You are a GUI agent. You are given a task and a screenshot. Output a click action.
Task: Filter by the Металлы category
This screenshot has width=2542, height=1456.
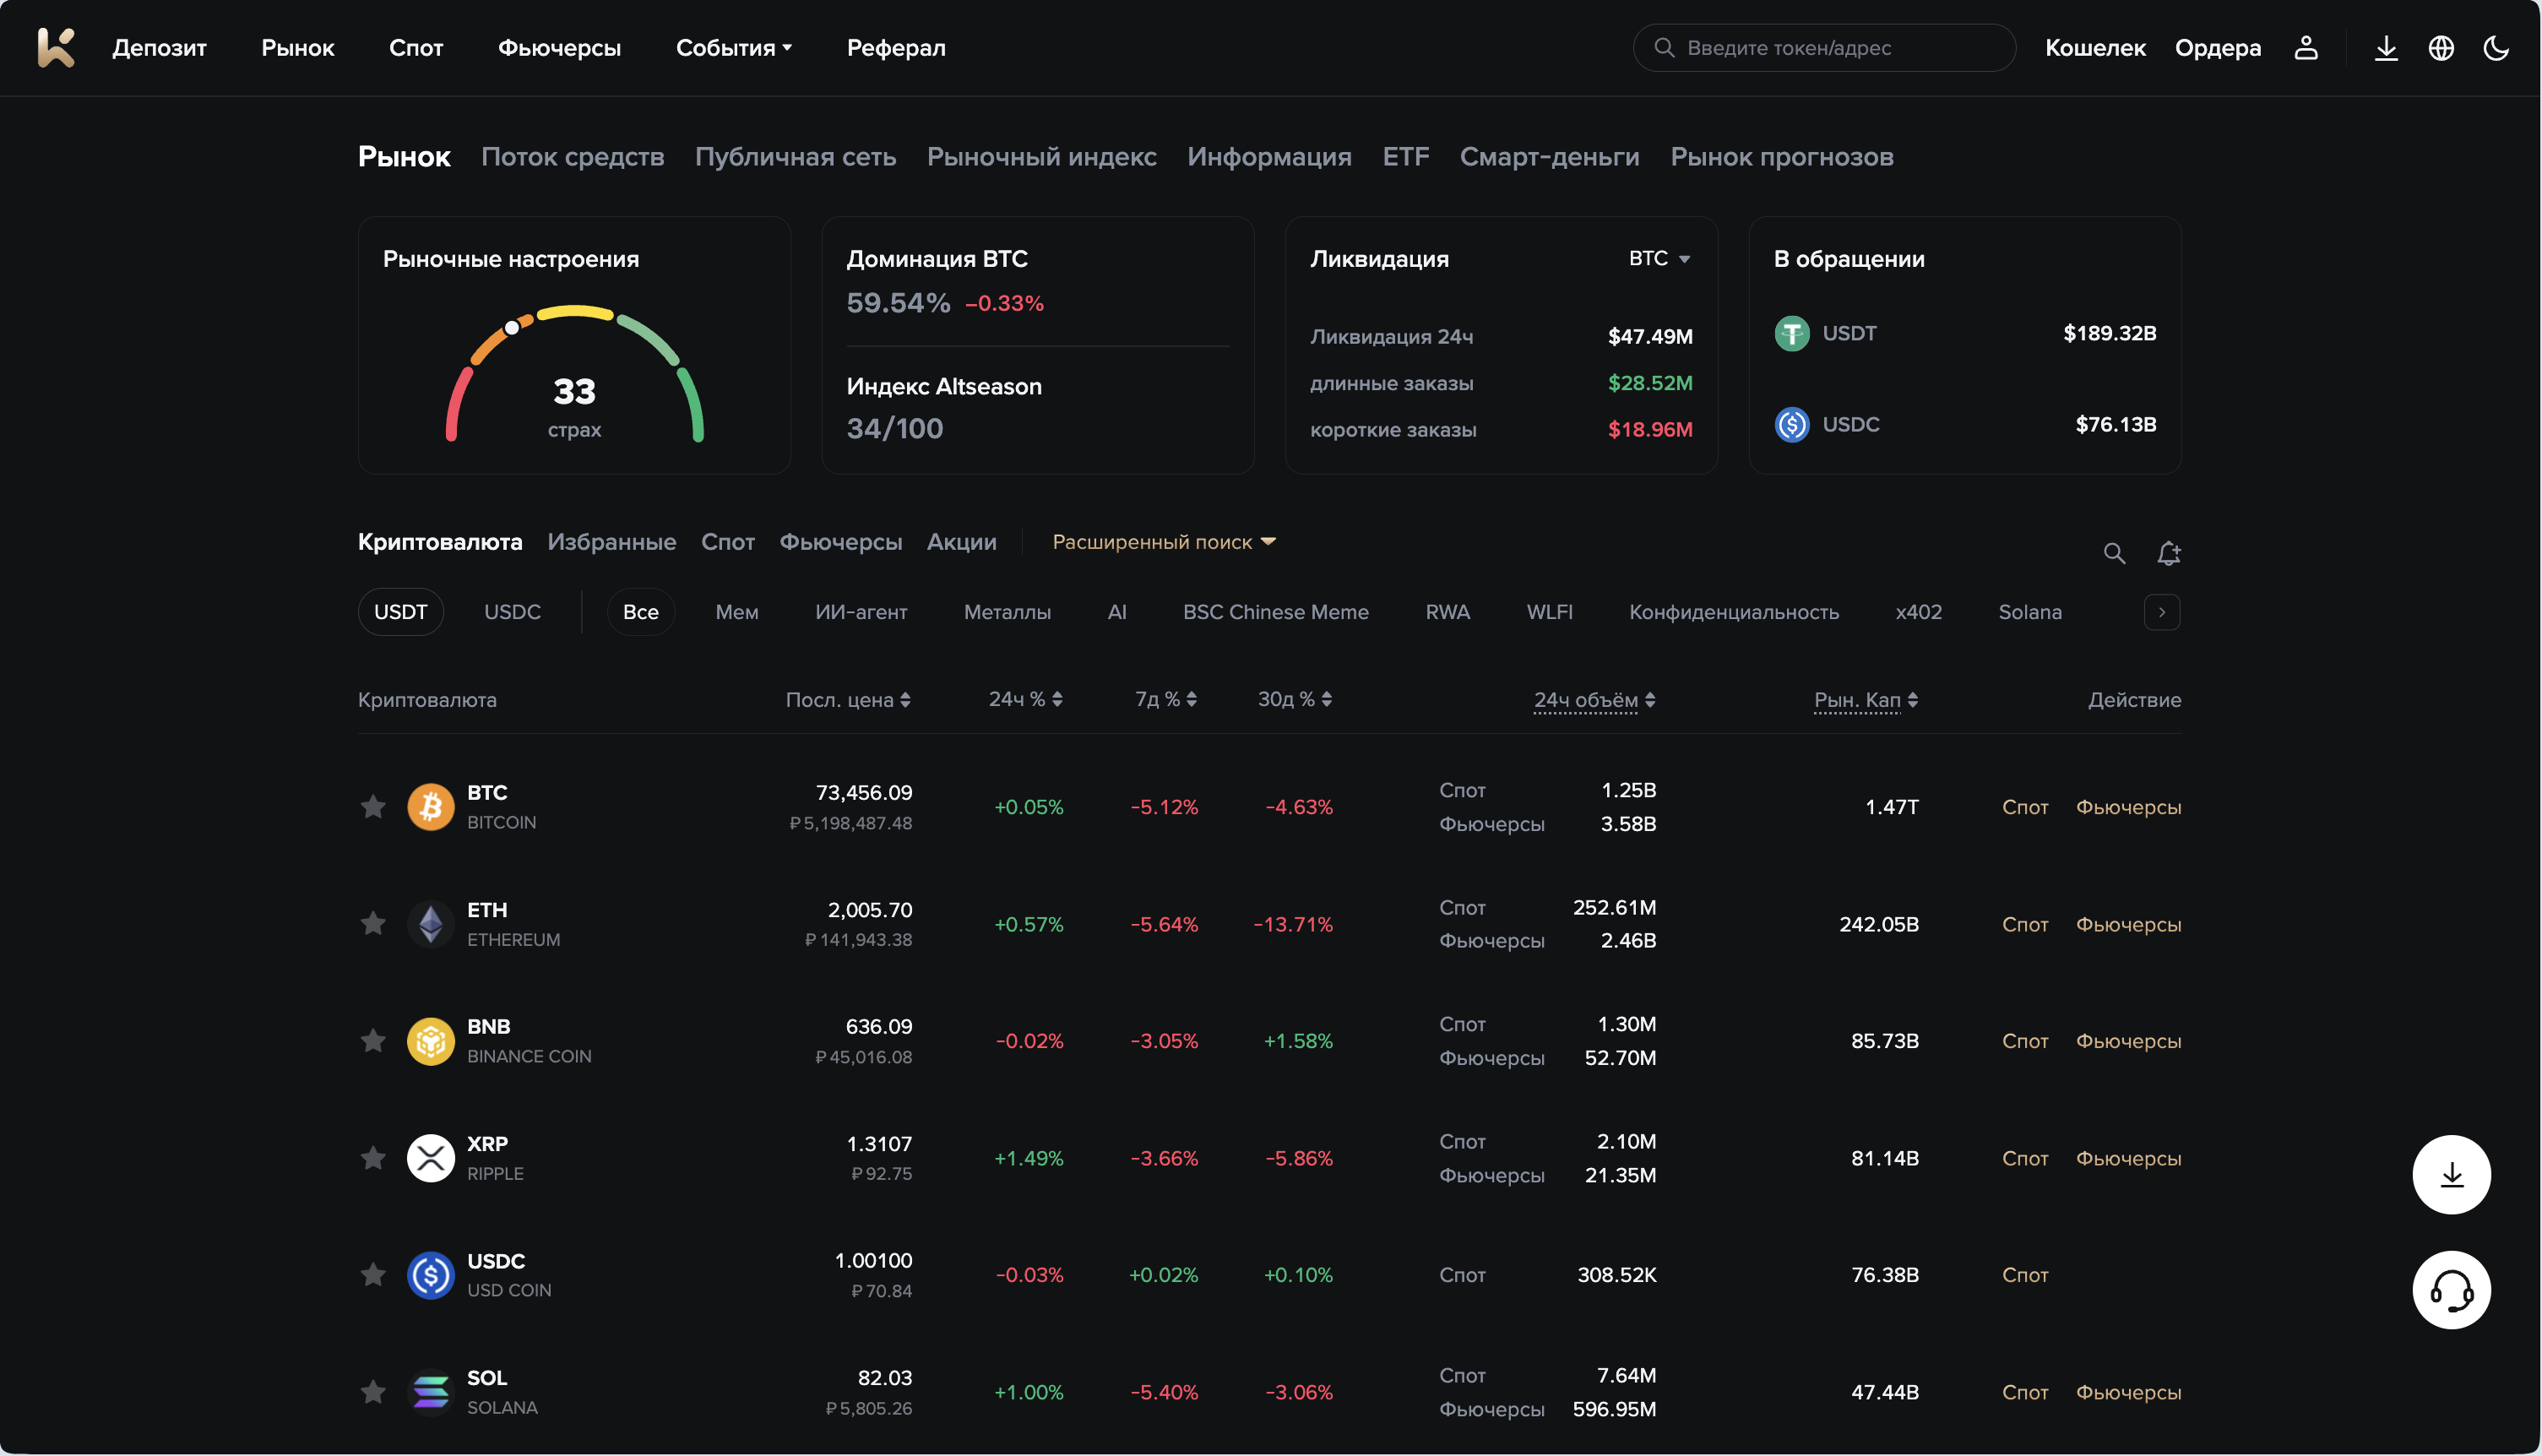pyautogui.click(x=1007, y=612)
